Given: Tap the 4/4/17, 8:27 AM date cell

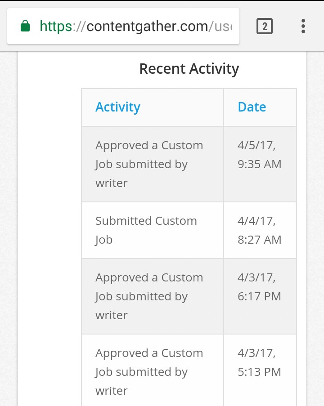Looking at the screenshot, I should (x=260, y=230).
